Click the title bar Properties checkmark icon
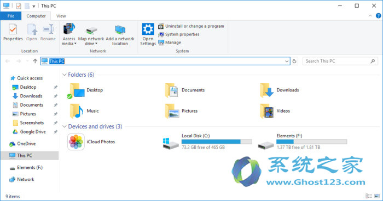Viewport: 383px width, 201px height. (19, 6)
